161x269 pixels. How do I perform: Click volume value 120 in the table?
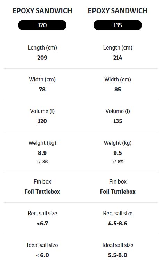click(x=42, y=121)
